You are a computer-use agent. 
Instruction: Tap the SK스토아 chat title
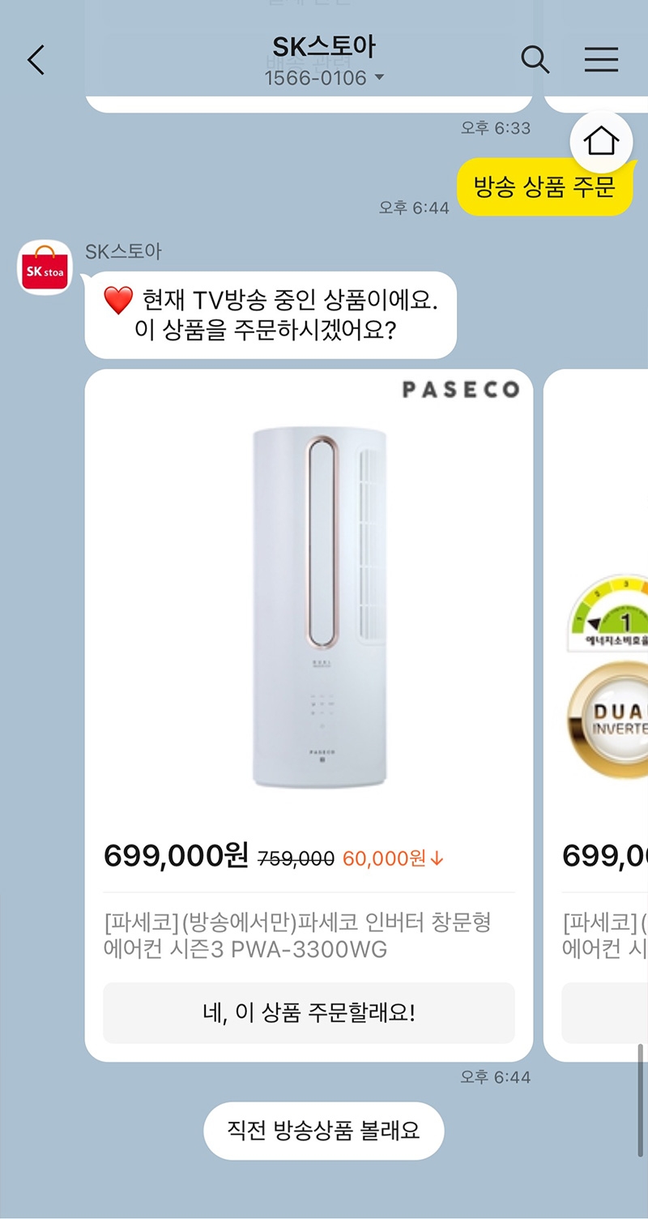[x=324, y=47]
